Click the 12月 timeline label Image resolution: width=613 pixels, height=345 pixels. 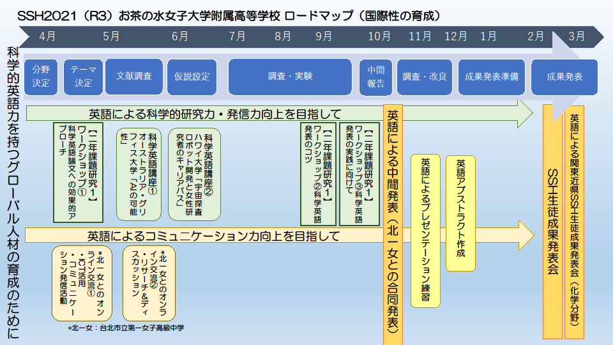456,36
